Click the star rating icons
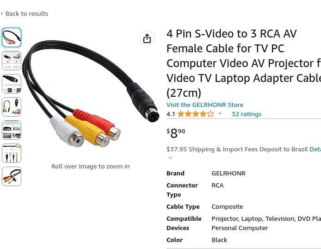321x249 pixels. (x=196, y=114)
